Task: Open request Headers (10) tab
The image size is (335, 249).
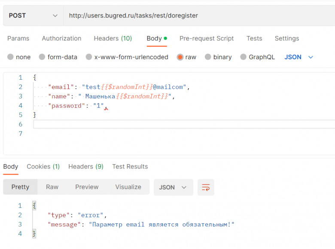Action: tap(113, 39)
